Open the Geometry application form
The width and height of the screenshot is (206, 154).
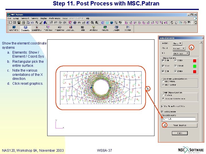[14, 29]
